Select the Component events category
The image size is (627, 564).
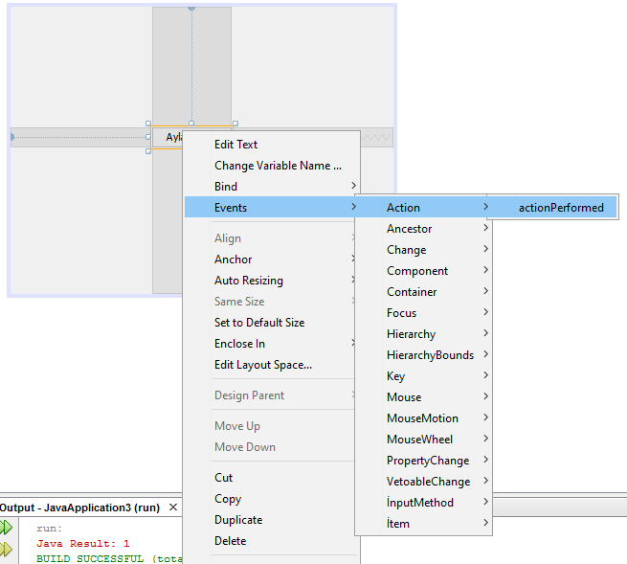(x=423, y=271)
